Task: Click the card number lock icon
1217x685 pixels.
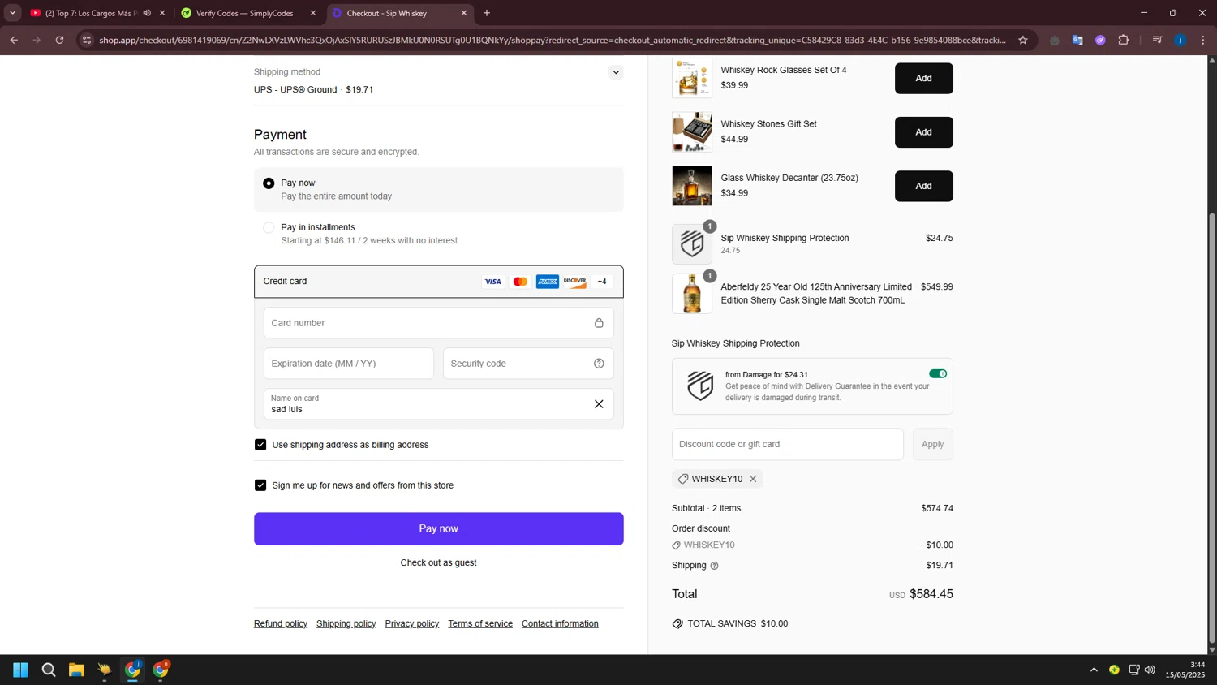Action: (x=599, y=323)
